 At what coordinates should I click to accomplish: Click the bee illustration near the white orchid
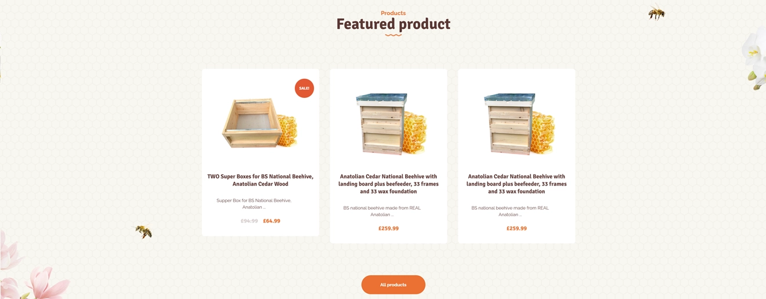click(656, 12)
